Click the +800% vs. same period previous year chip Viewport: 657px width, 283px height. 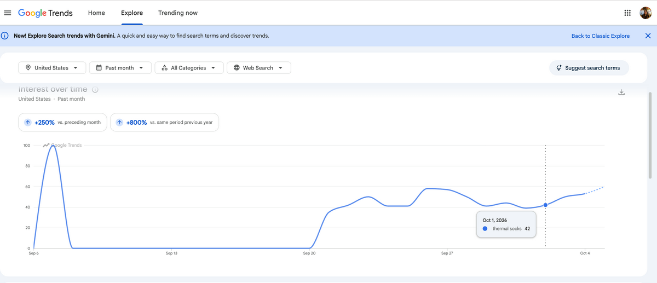click(x=164, y=123)
